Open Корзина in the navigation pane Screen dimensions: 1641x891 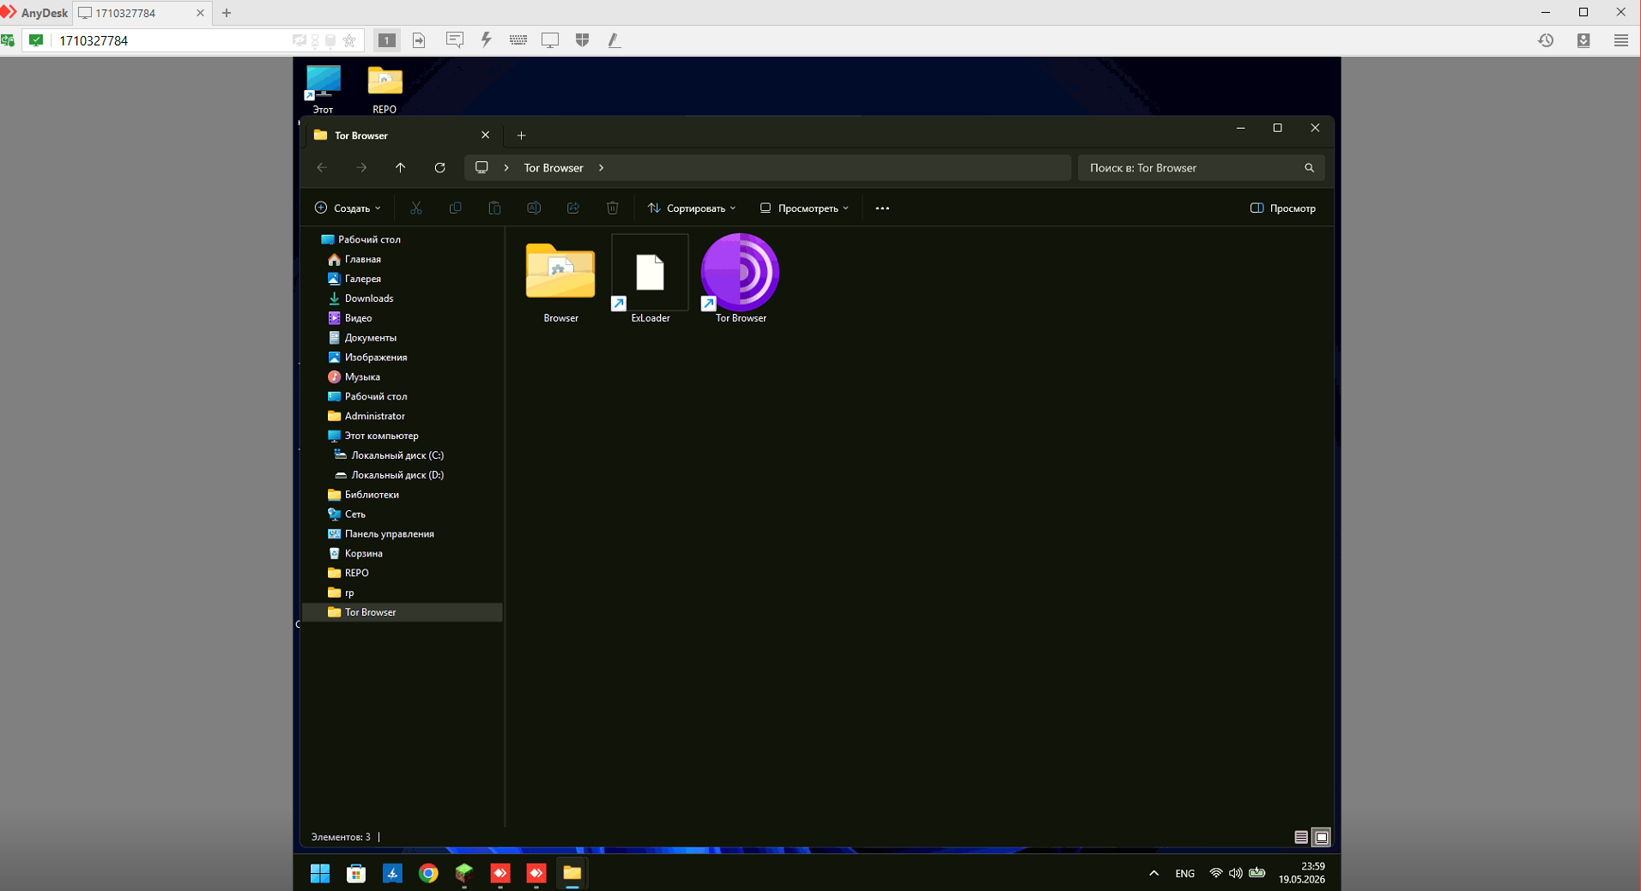tap(364, 554)
